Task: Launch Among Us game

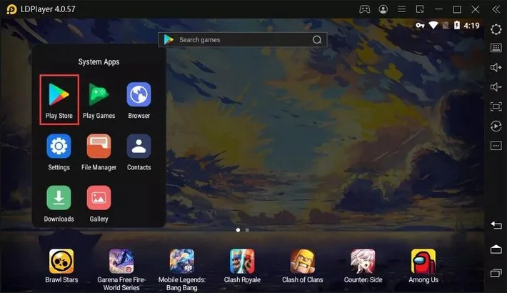Action: tap(423, 261)
